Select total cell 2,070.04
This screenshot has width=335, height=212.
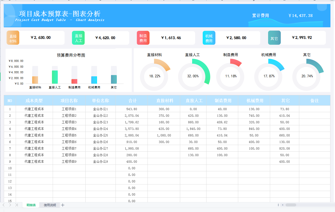click(132, 116)
